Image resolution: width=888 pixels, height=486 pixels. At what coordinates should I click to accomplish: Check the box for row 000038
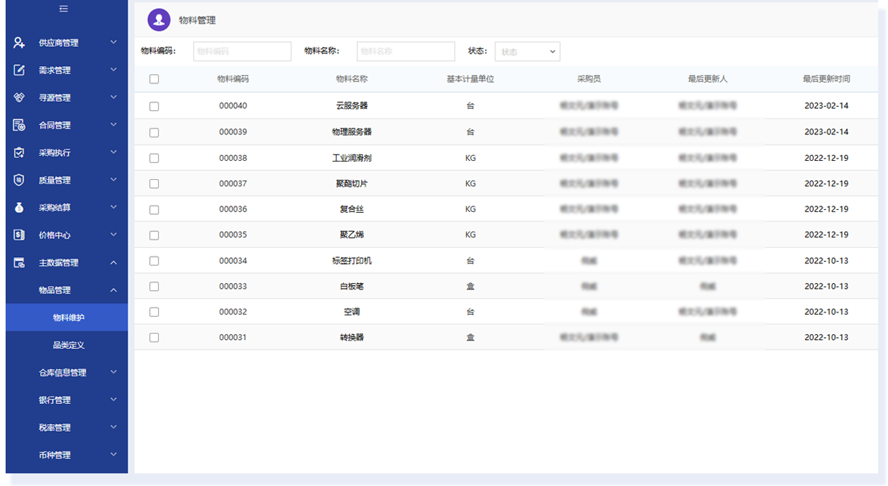tap(154, 159)
